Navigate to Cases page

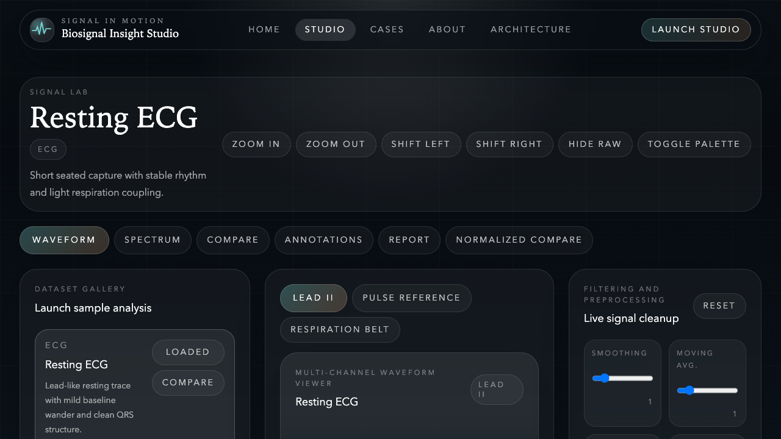point(387,29)
